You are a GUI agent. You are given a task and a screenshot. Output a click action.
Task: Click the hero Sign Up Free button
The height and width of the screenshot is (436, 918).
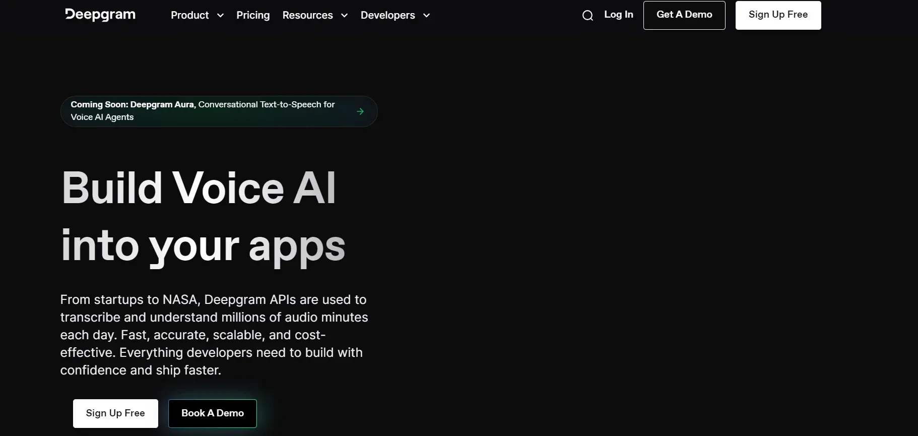click(x=115, y=413)
